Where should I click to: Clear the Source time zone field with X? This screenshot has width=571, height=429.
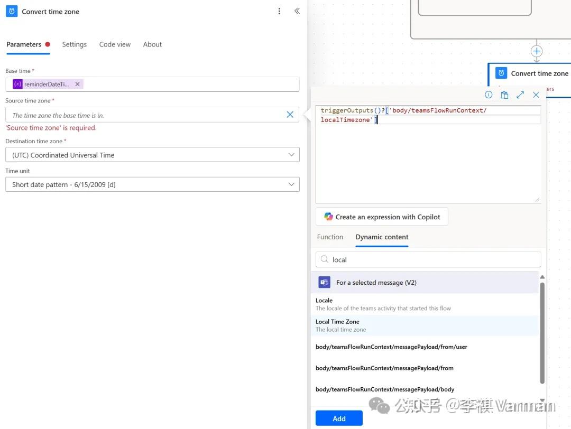coord(290,115)
